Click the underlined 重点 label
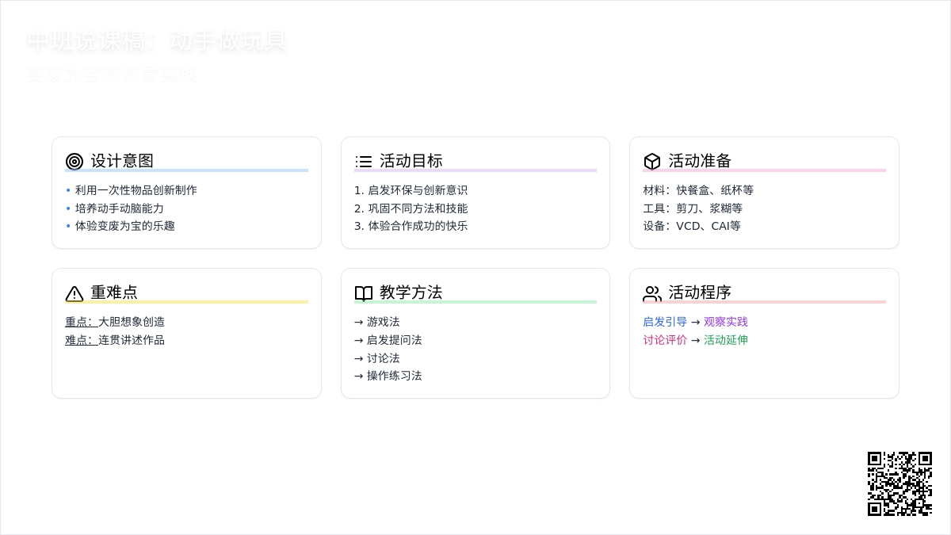The height and width of the screenshot is (535, 951). pos(79,322)
